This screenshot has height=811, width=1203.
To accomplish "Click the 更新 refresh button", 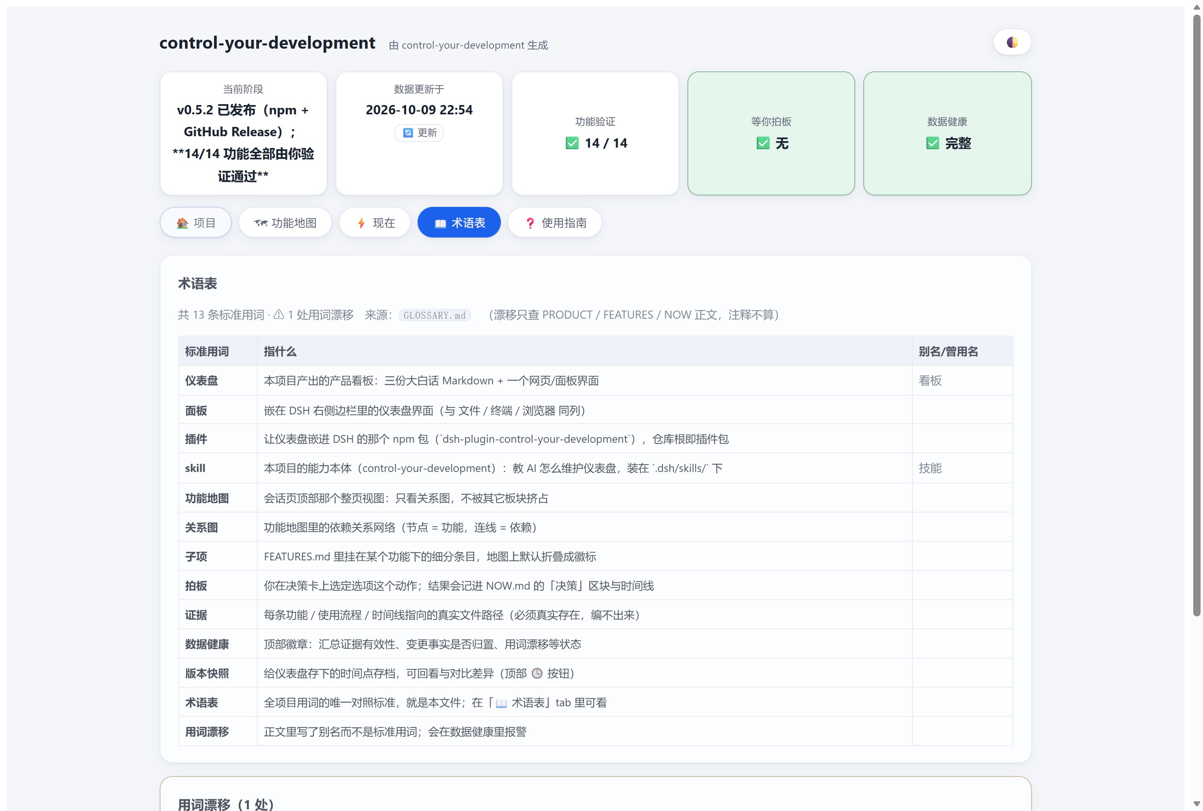I will pyautogui.click(x=419, y=133).
